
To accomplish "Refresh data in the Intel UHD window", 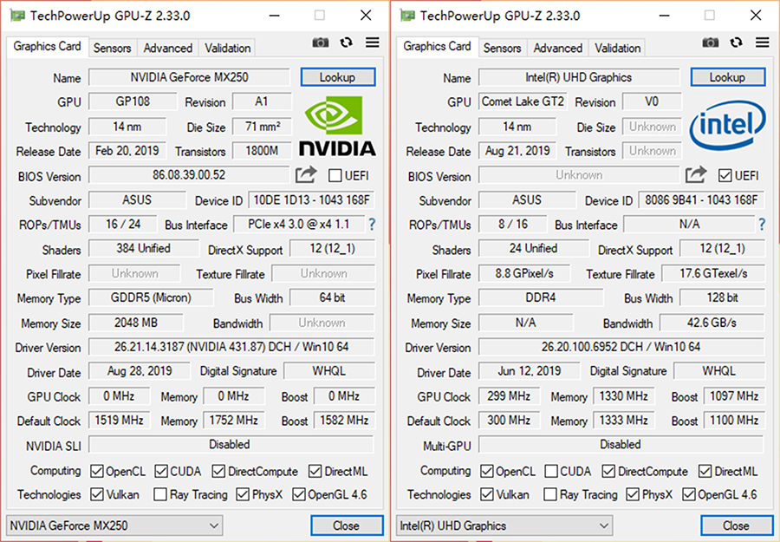I will pos(736,42).
